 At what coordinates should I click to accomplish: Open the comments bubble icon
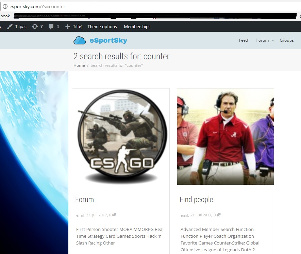pos(51,26)
